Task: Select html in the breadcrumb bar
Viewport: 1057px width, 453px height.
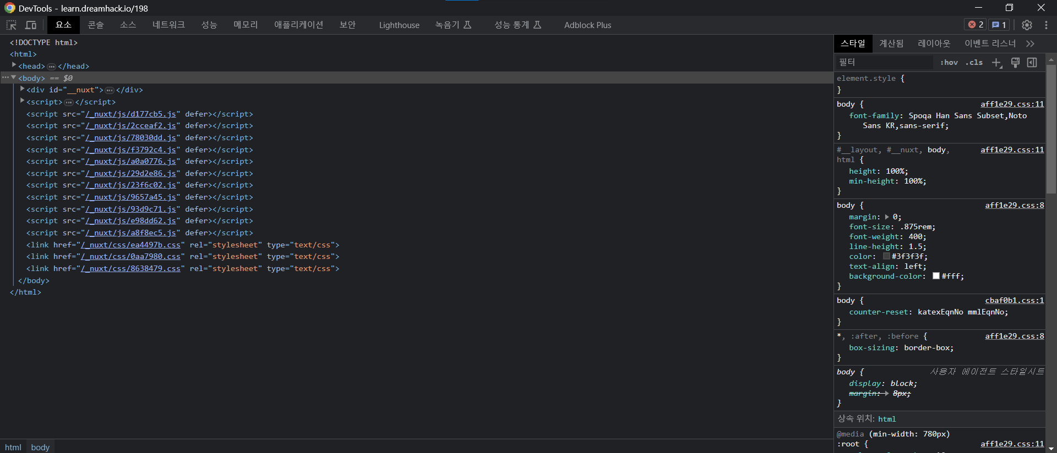Action: [13, 448]
